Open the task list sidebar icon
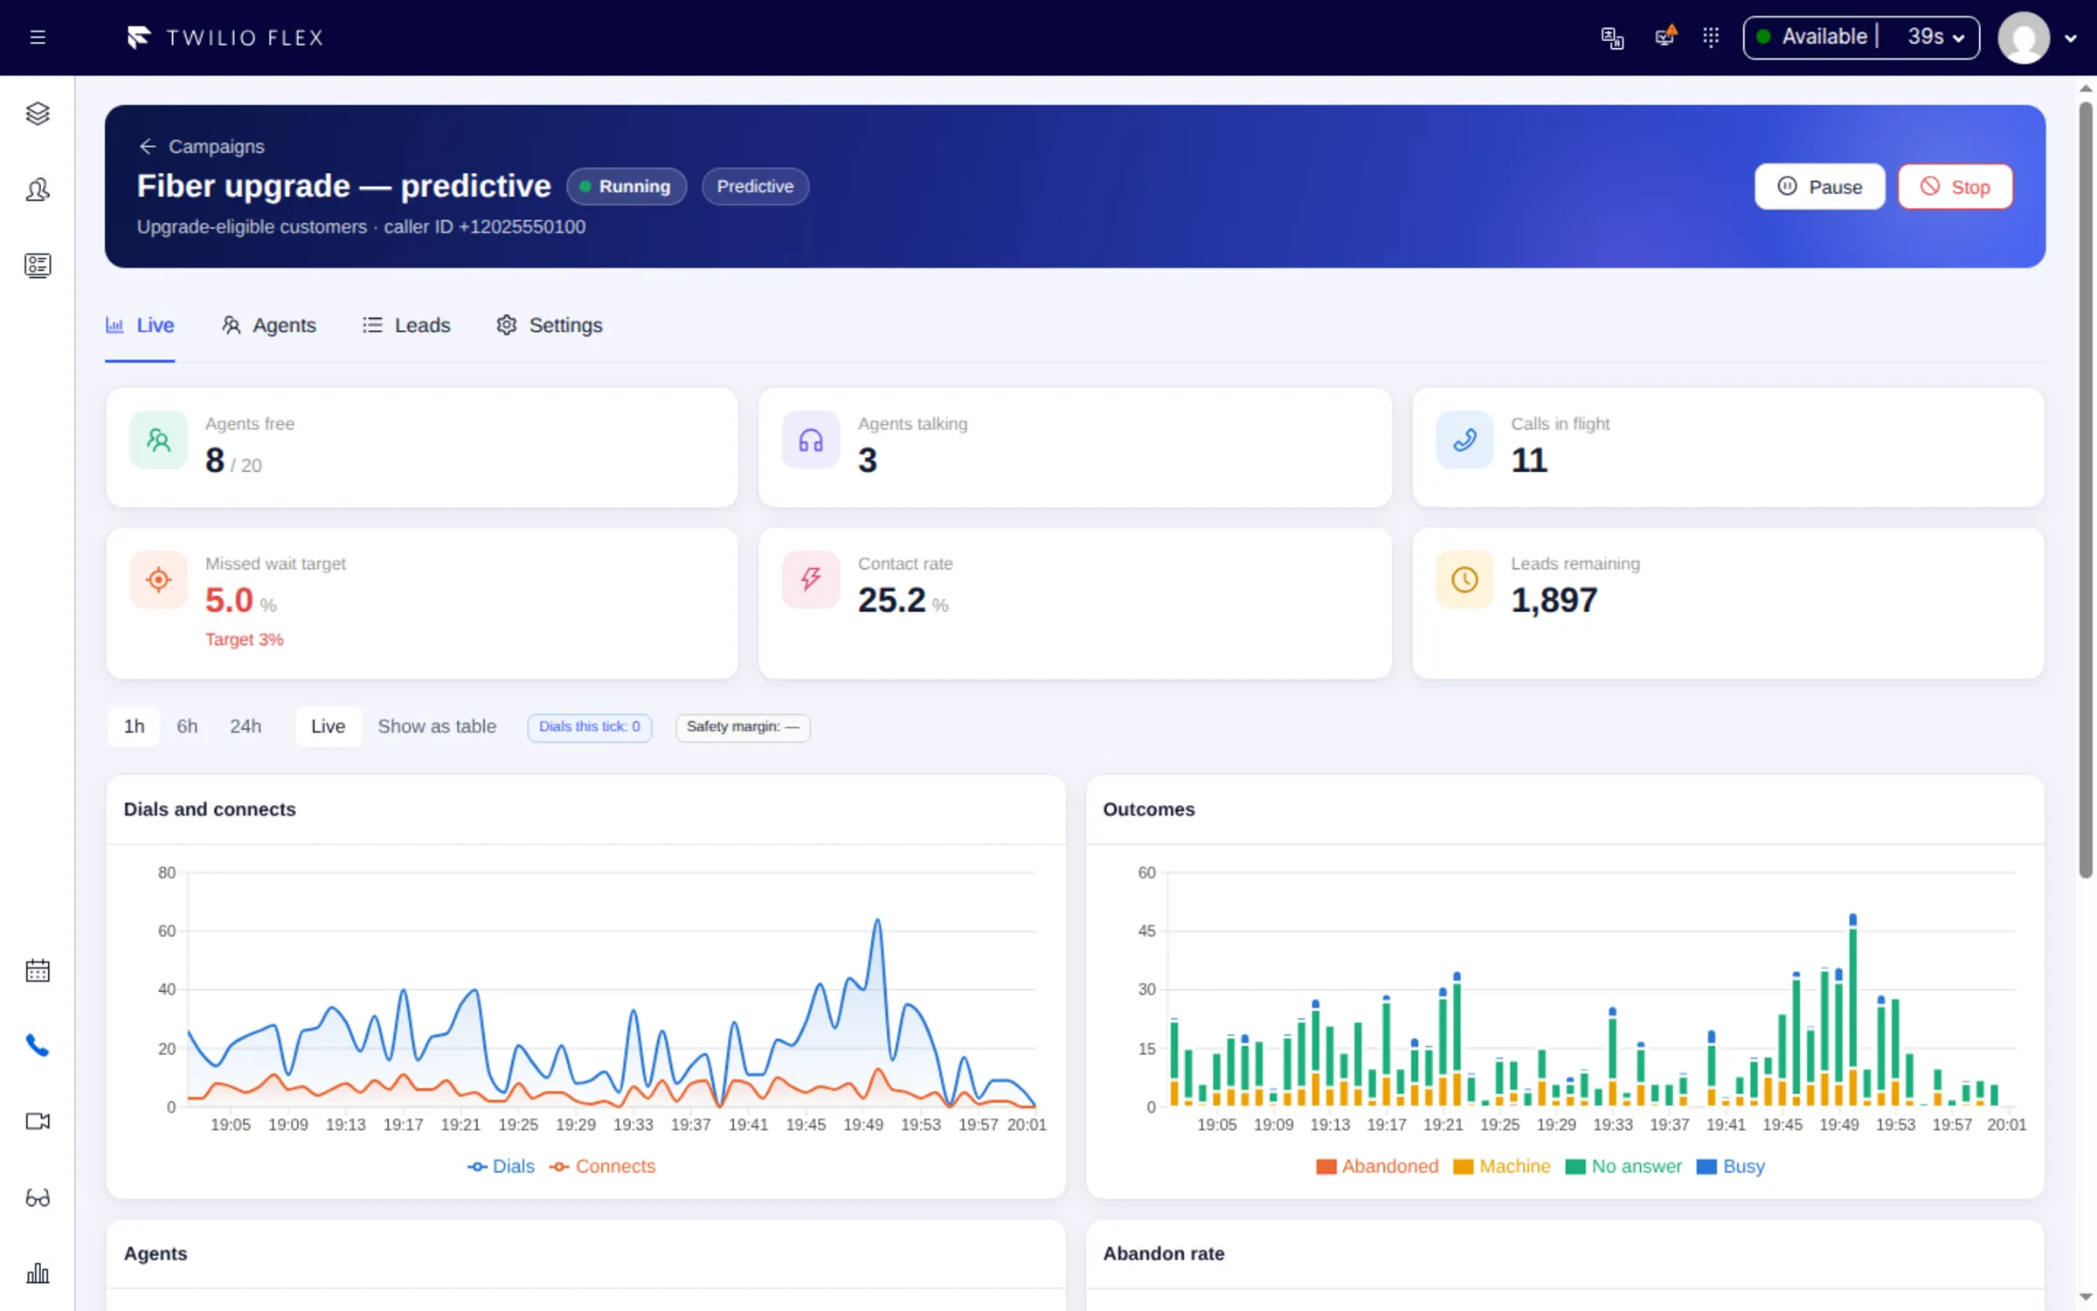Screen dimensions: 2097x1311 click(x=38, y=266)
